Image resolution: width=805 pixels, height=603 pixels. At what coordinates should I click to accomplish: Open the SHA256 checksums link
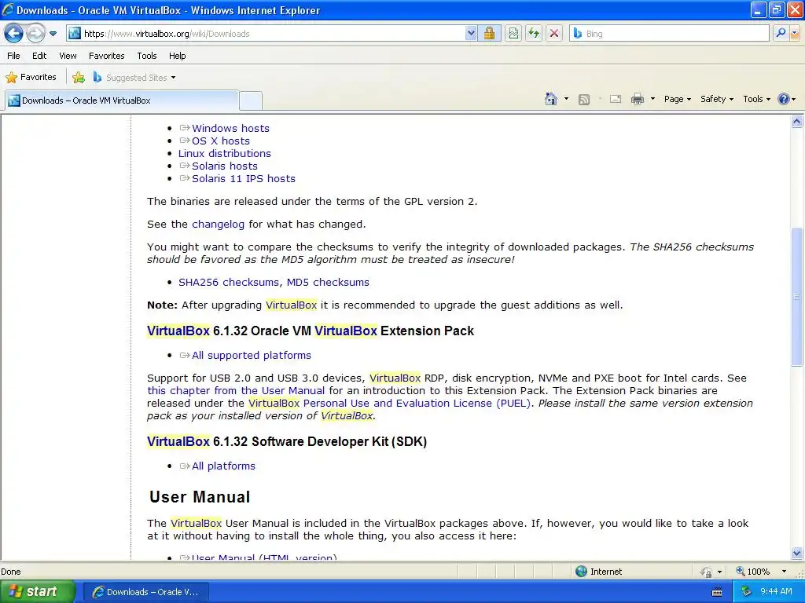(229, 283)
